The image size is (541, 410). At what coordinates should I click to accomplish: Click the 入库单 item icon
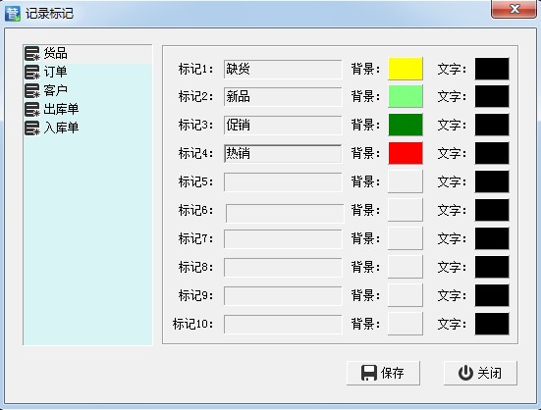point(32,128)
